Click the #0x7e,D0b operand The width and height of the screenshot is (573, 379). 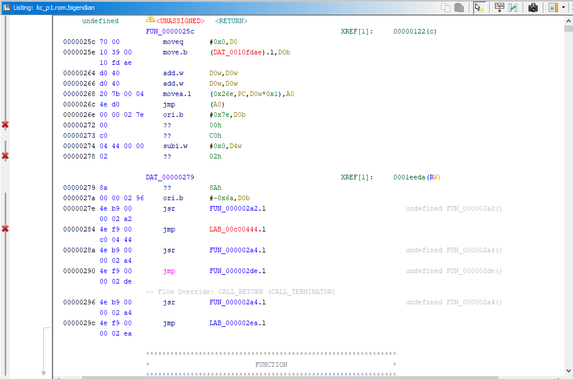click(228, 115)
